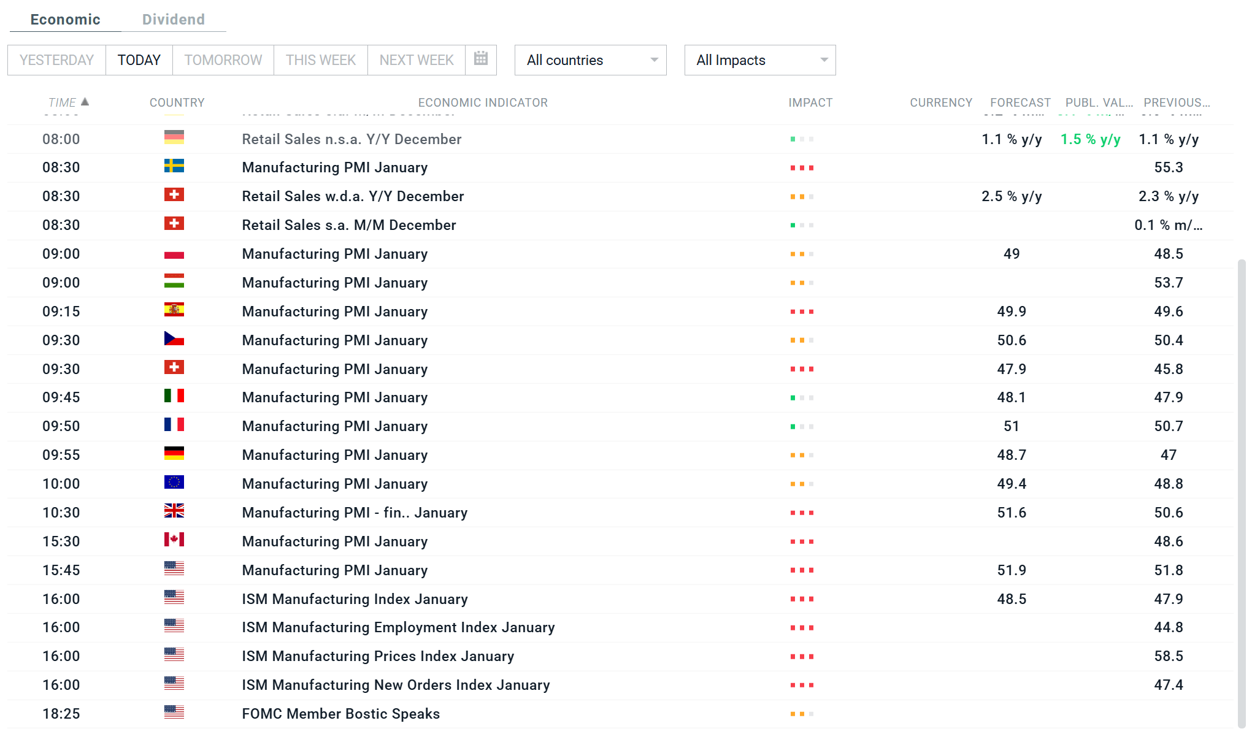Viewport: 1252px width, 734px height.
Task: Show YESTERDAY's calendar events
Action: 56,60
